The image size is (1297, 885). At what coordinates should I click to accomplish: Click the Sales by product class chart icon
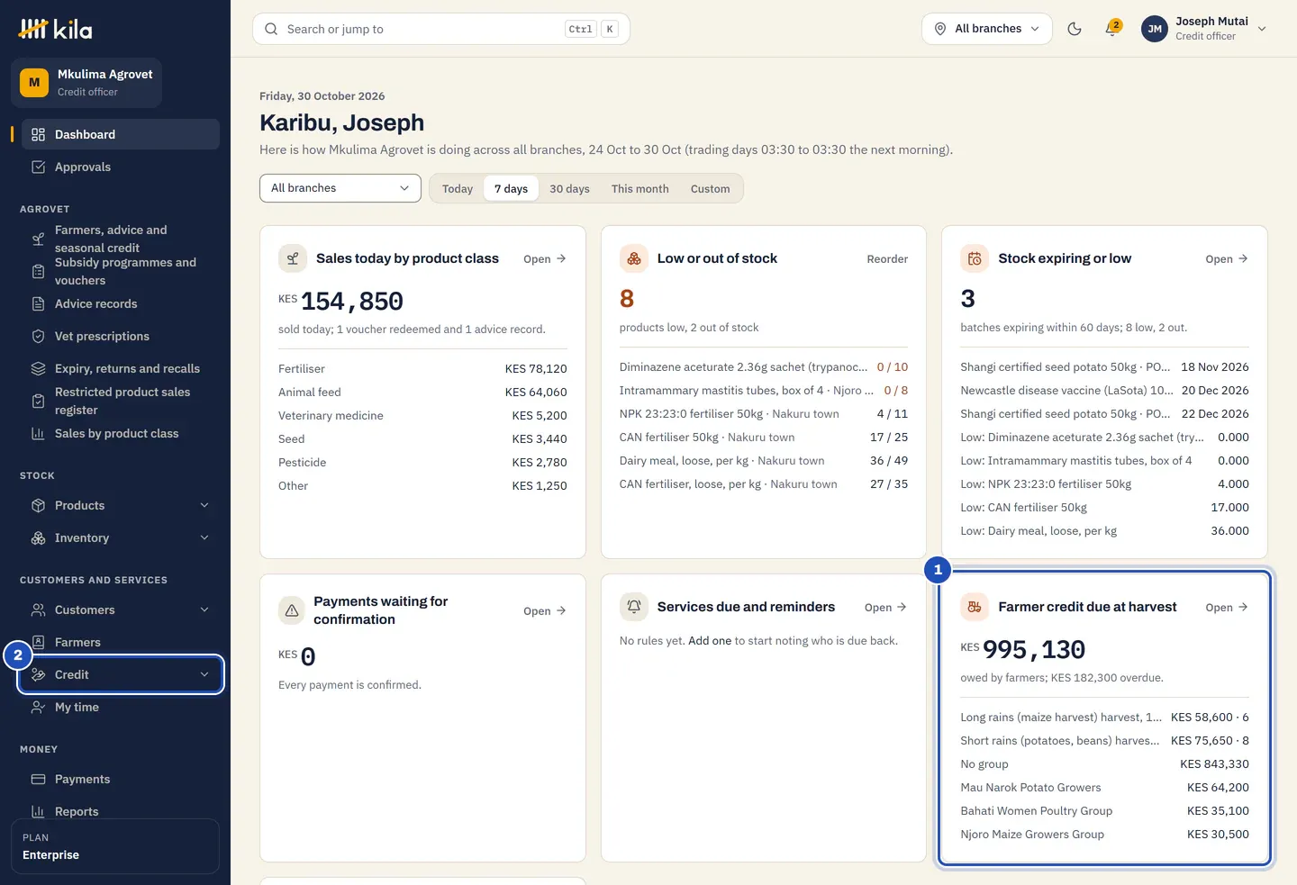coord(38,433)
